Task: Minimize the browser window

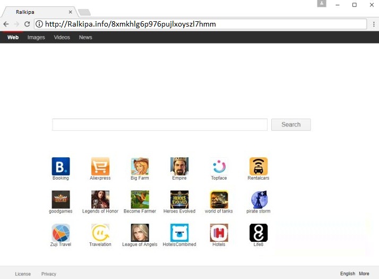Action: (x=338, y=5)
